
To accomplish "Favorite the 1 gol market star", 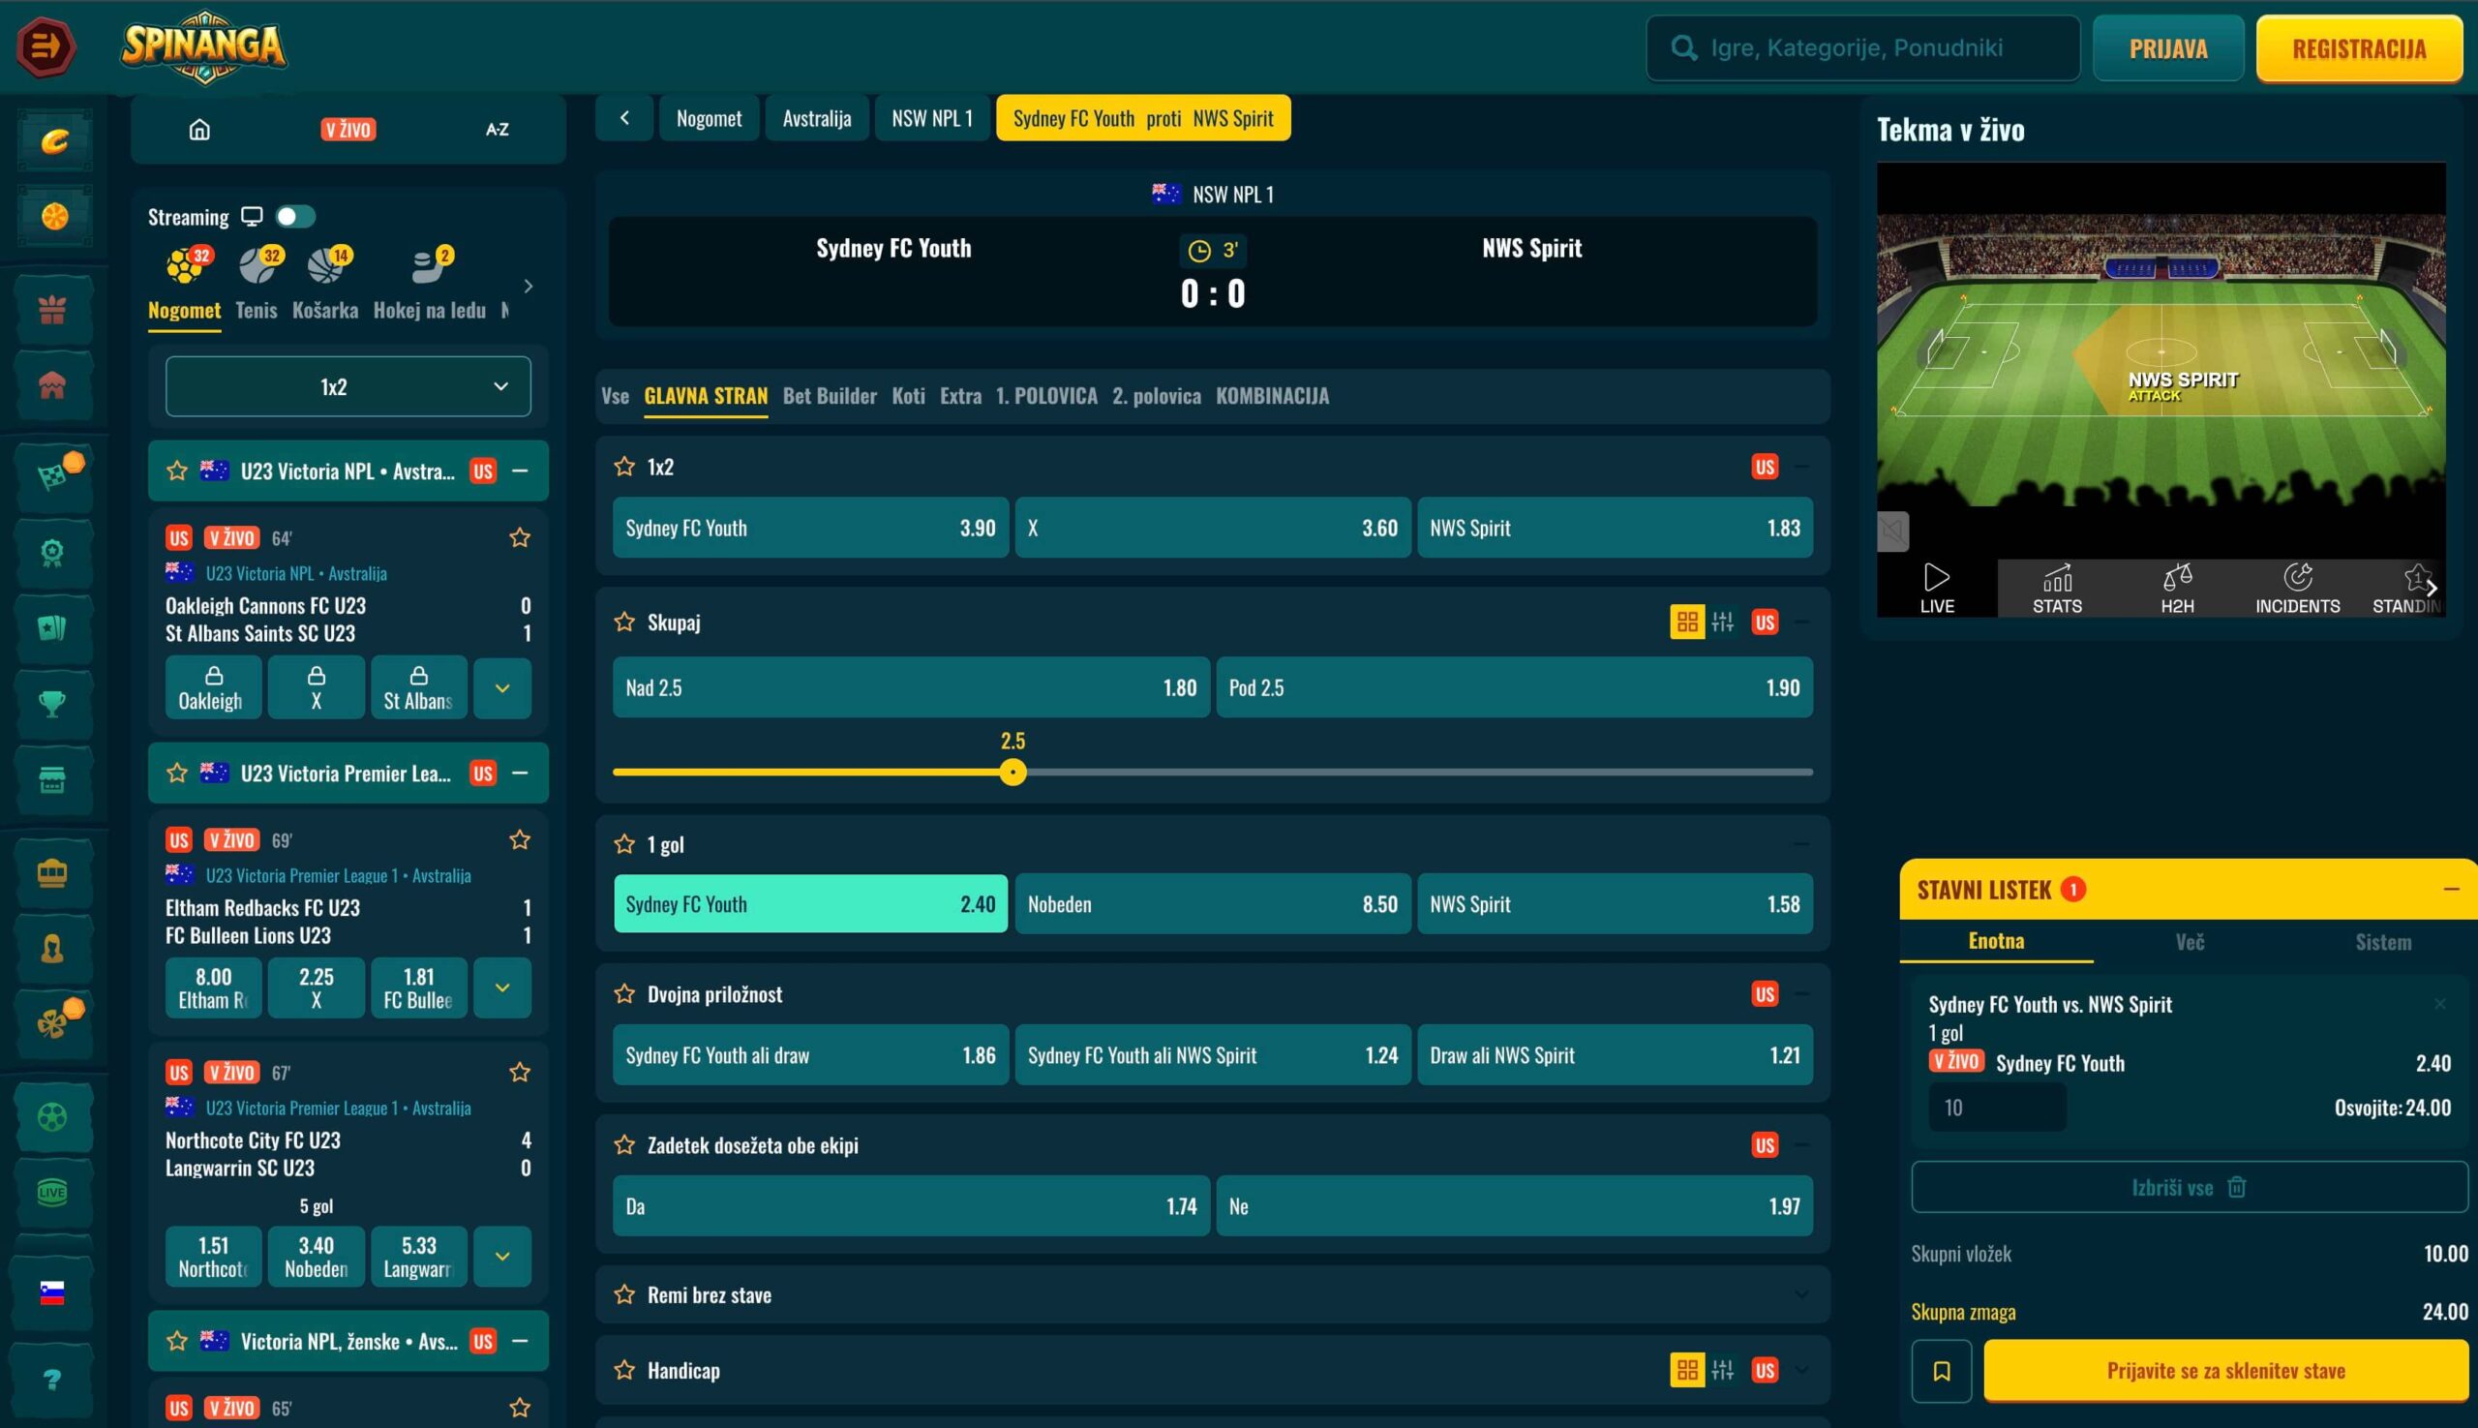I will 623,843.
